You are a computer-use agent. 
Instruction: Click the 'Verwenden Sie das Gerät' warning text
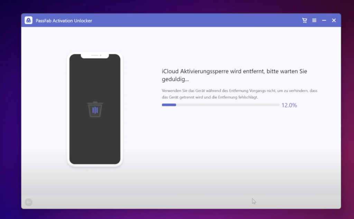click(240, 94)
